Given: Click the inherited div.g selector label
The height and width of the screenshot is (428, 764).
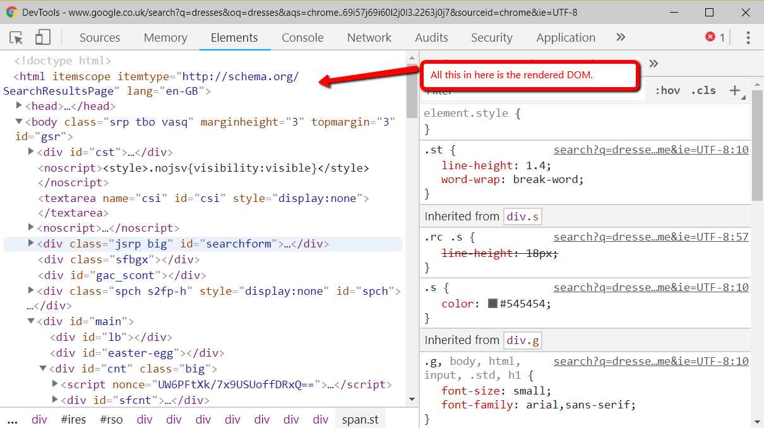Looking at the screenshot, I should pos(522,340).
